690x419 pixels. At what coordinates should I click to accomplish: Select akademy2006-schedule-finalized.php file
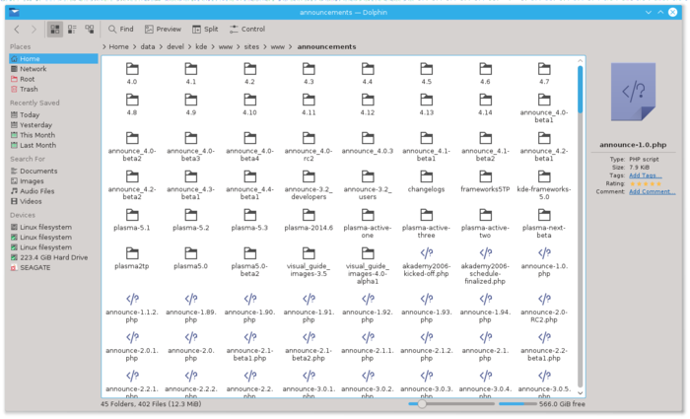pyautogui.click(x=485, y=266)
